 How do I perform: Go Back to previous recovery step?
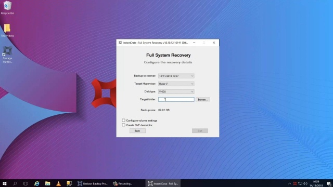click(x=137, y=131)
